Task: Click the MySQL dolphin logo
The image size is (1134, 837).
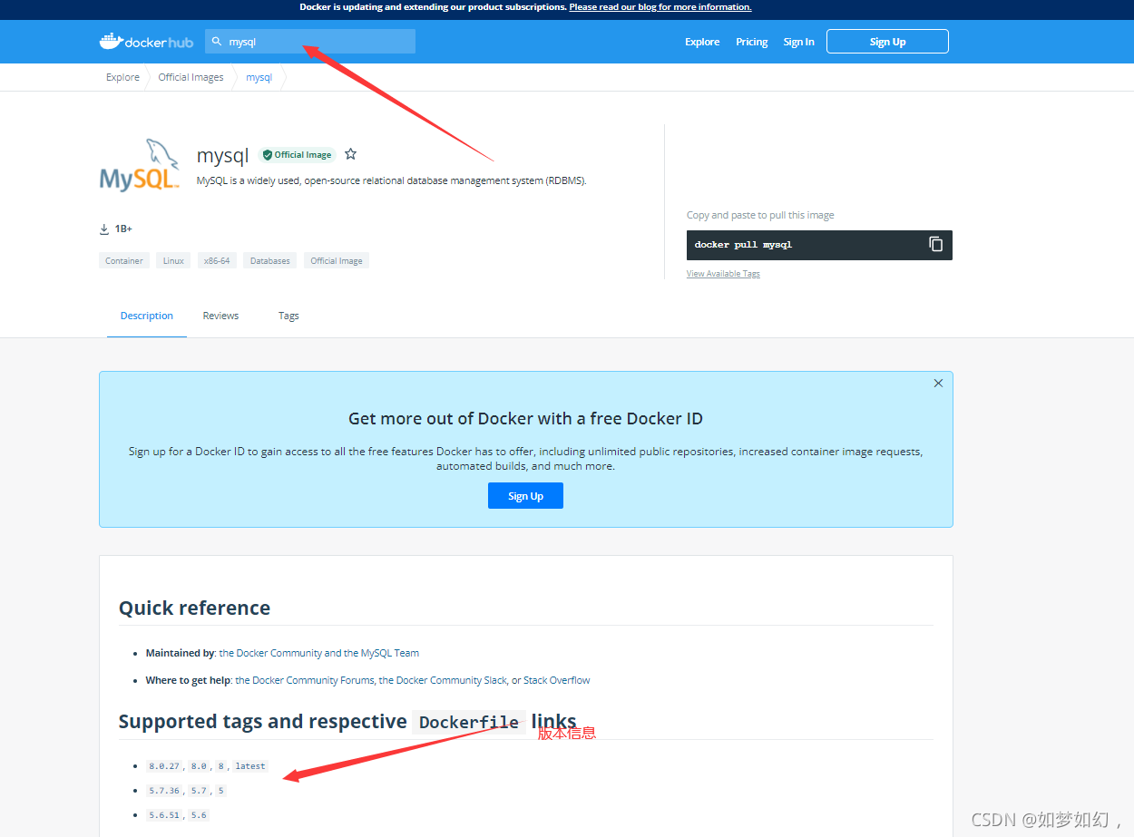Action: point(140,165)
